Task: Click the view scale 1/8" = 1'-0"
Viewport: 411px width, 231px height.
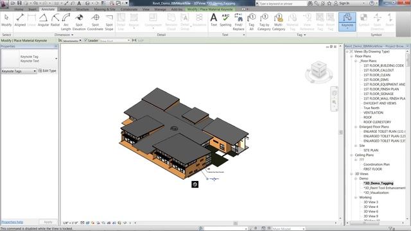Action: [70, 223]
